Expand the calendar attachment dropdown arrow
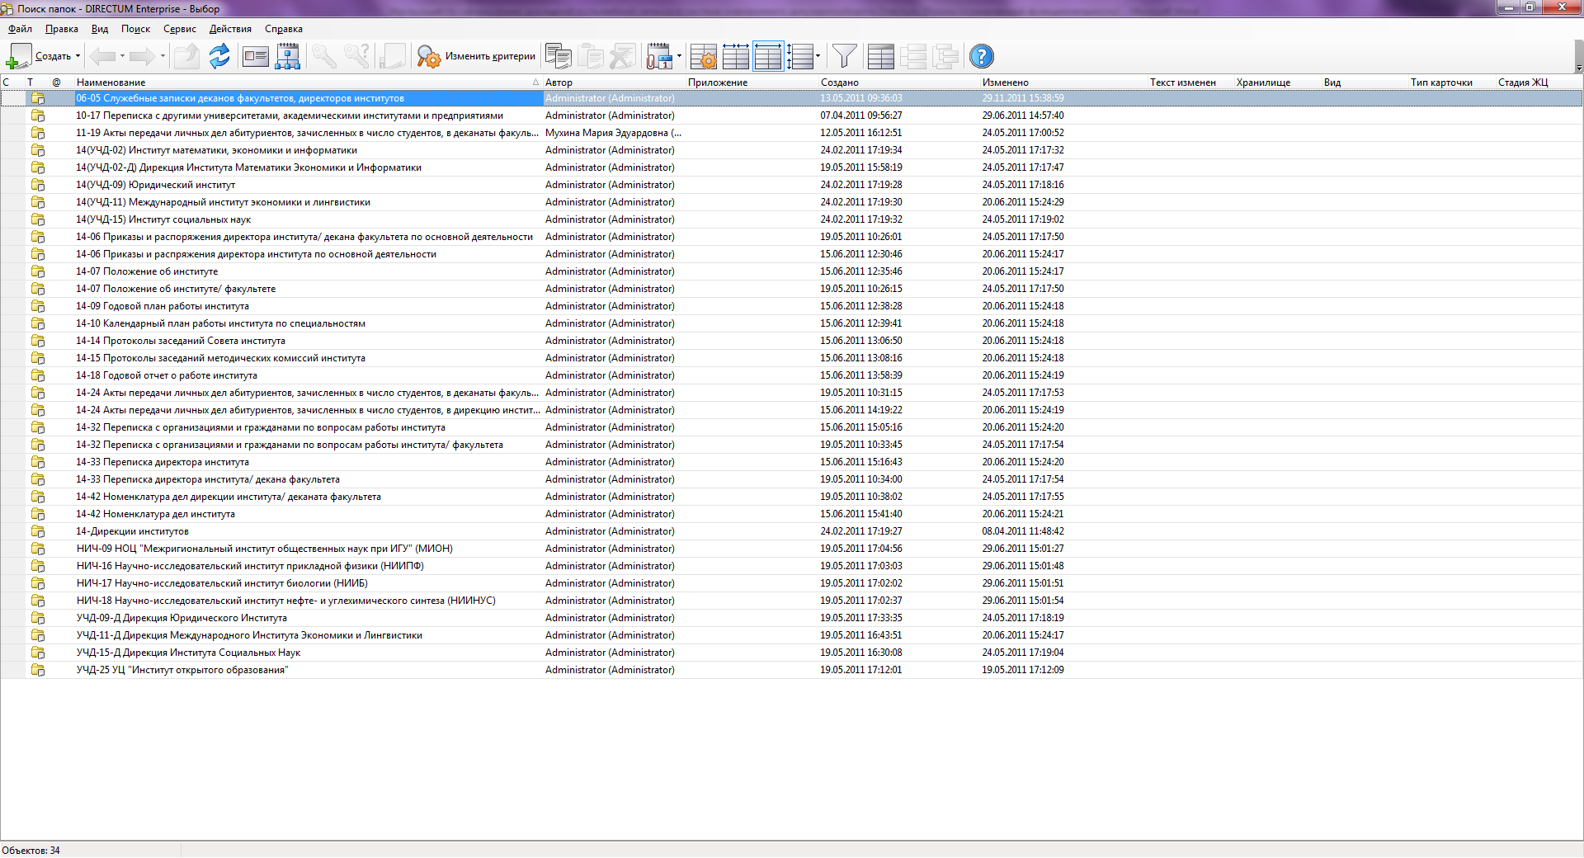Viewport: 1584px width, 858px height. coord(679,56)
